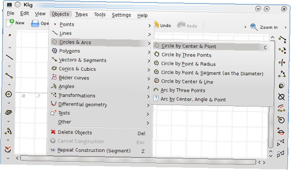
Task: Click the angle tool in left toolbar
Action: coord(8,131)
